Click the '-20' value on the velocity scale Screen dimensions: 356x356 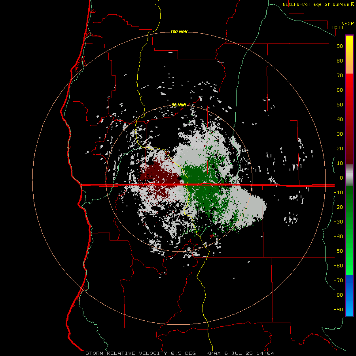coord(338,207)
